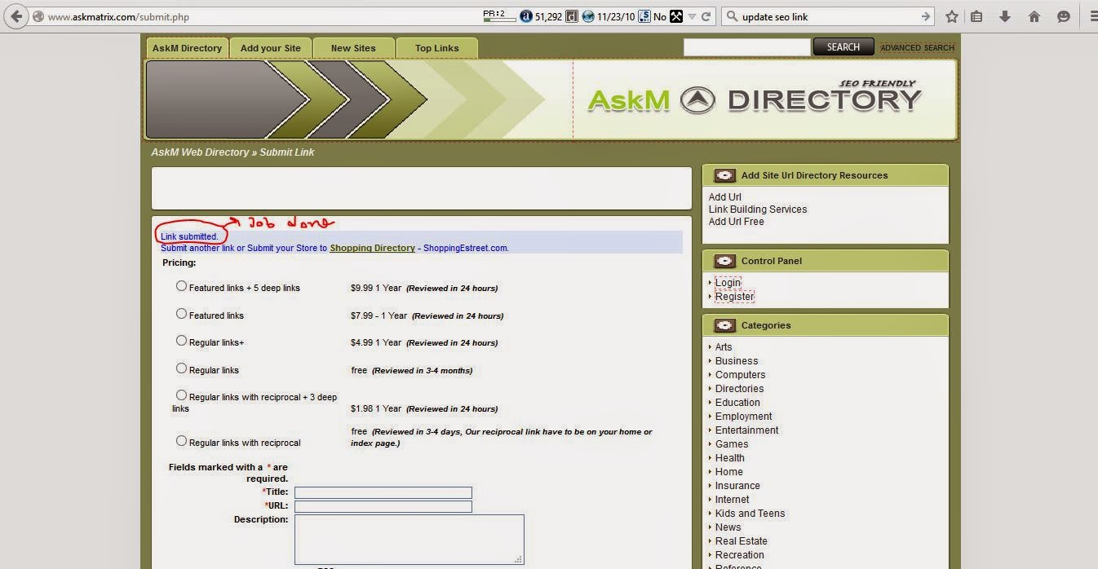Click the Add Site Url Directory Resources header icon
1098x569 pixels.
pyautogui.click(x=724, y=175)
